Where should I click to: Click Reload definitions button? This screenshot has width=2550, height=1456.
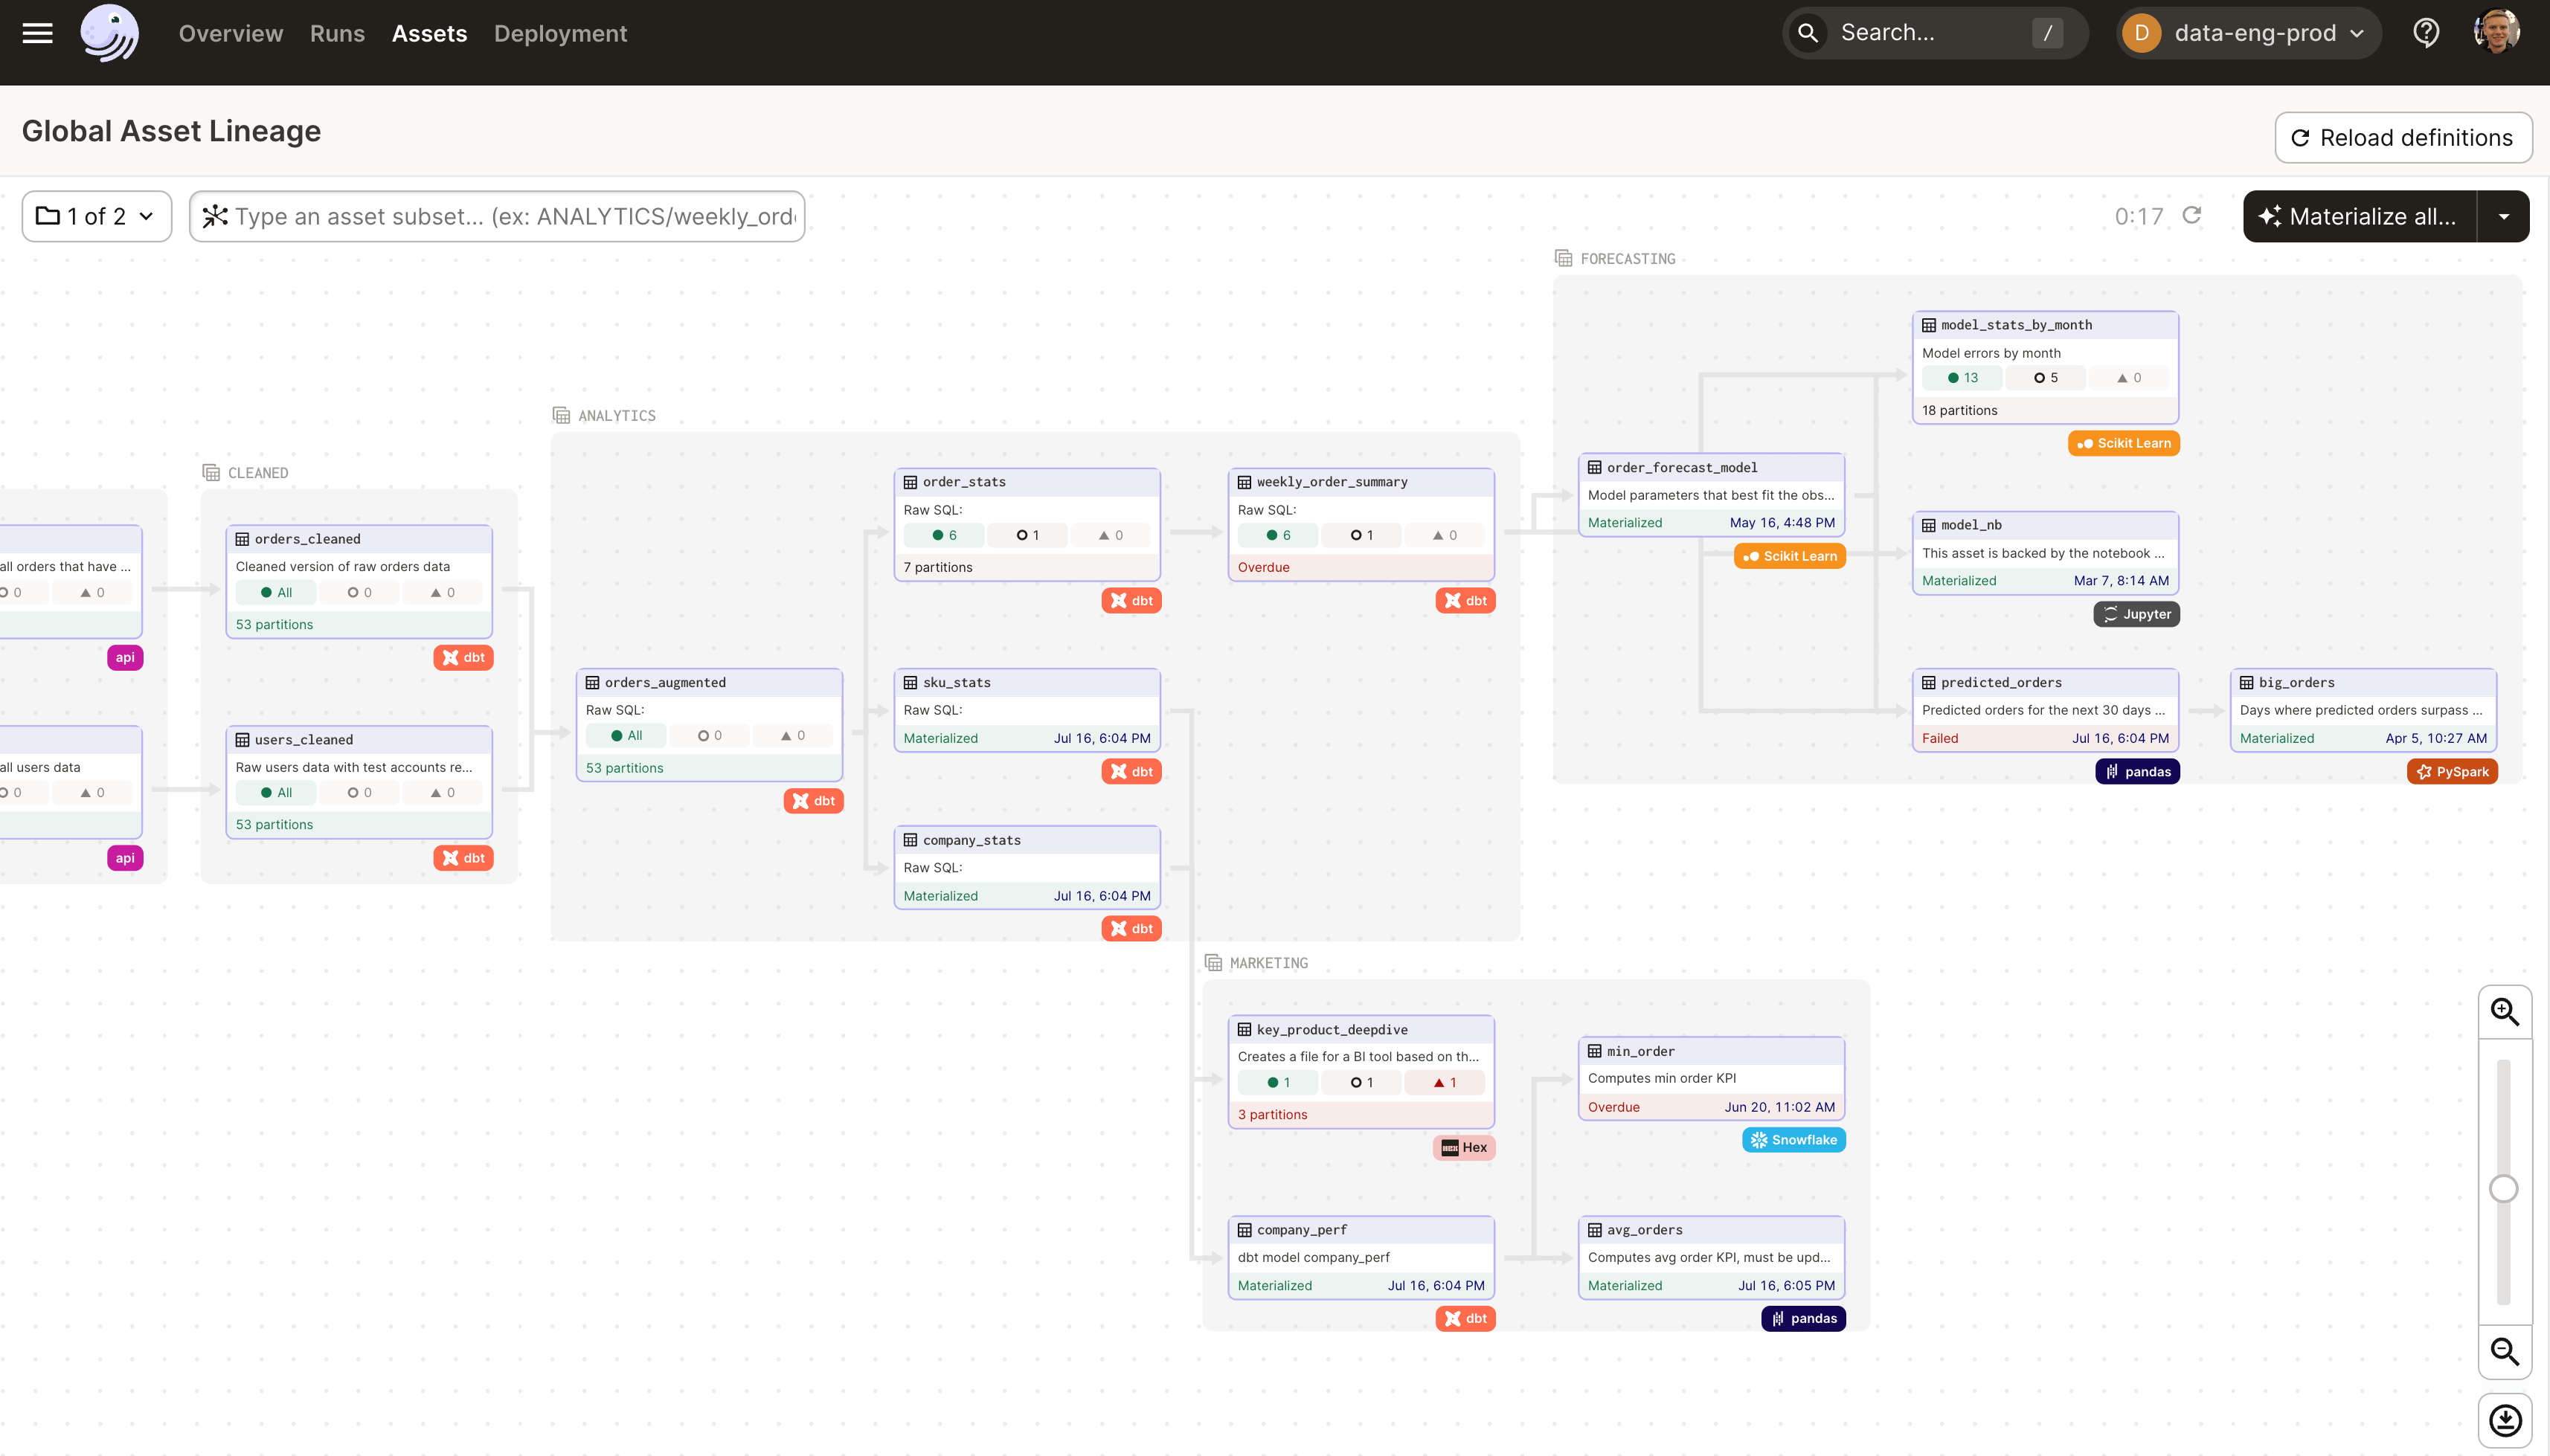pos(2403,138)
